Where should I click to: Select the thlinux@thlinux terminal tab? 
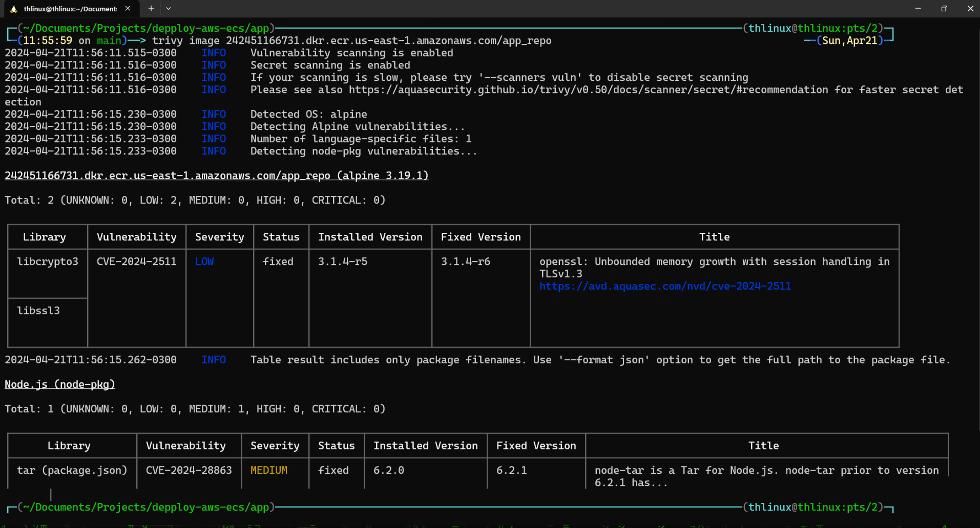pos(70,9)
